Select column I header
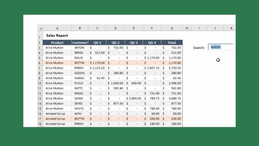 tap(199, 28)
